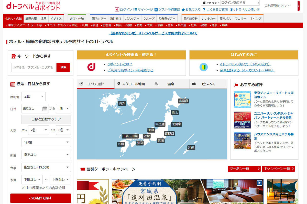Image resolution: width=307 pixels, height=204 pixels.
Task: Click この条件で探す search button
Action: 40,198
